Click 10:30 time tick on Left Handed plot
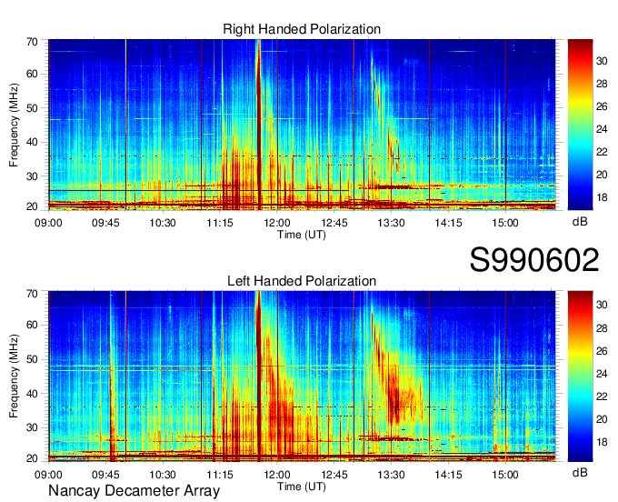618x502 pixels. point(163,475)
